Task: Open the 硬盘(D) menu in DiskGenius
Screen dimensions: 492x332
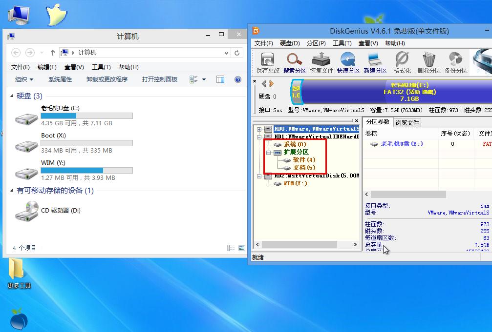Action: pyautogui.click(x=289, y=43)
